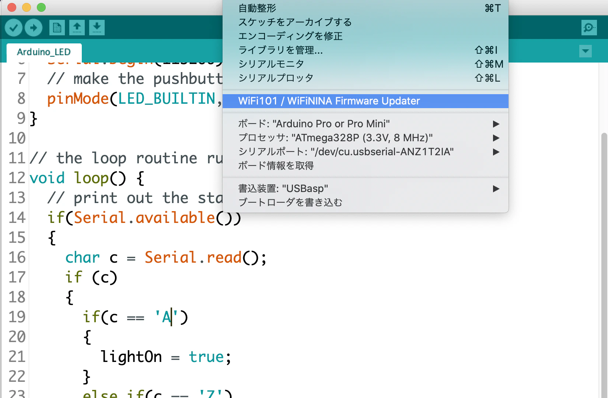Screen dimensions: 608x398
Task: Create a new sketch with the New icon
Action: pos(57,28)
